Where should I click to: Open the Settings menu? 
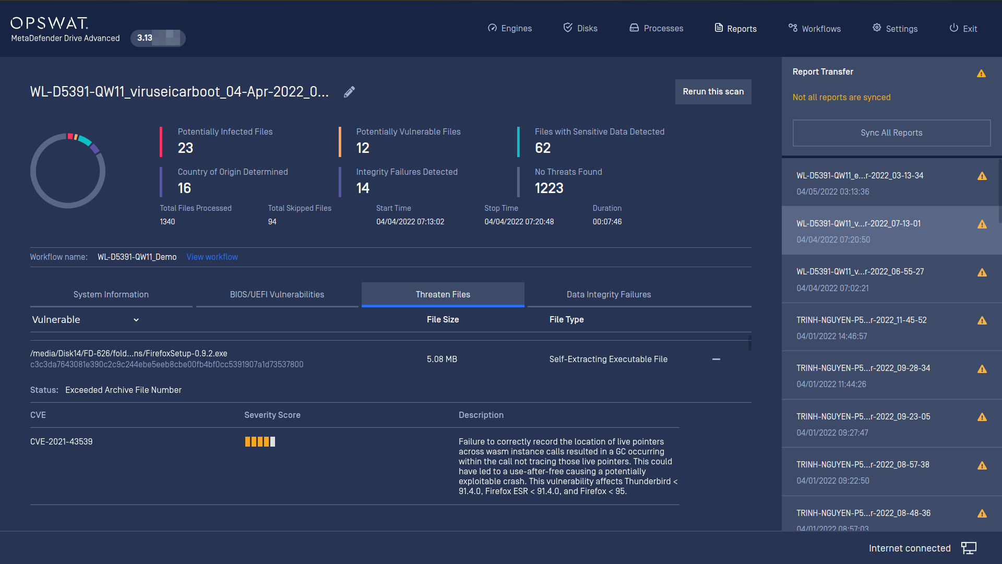(x=895, y=28)
